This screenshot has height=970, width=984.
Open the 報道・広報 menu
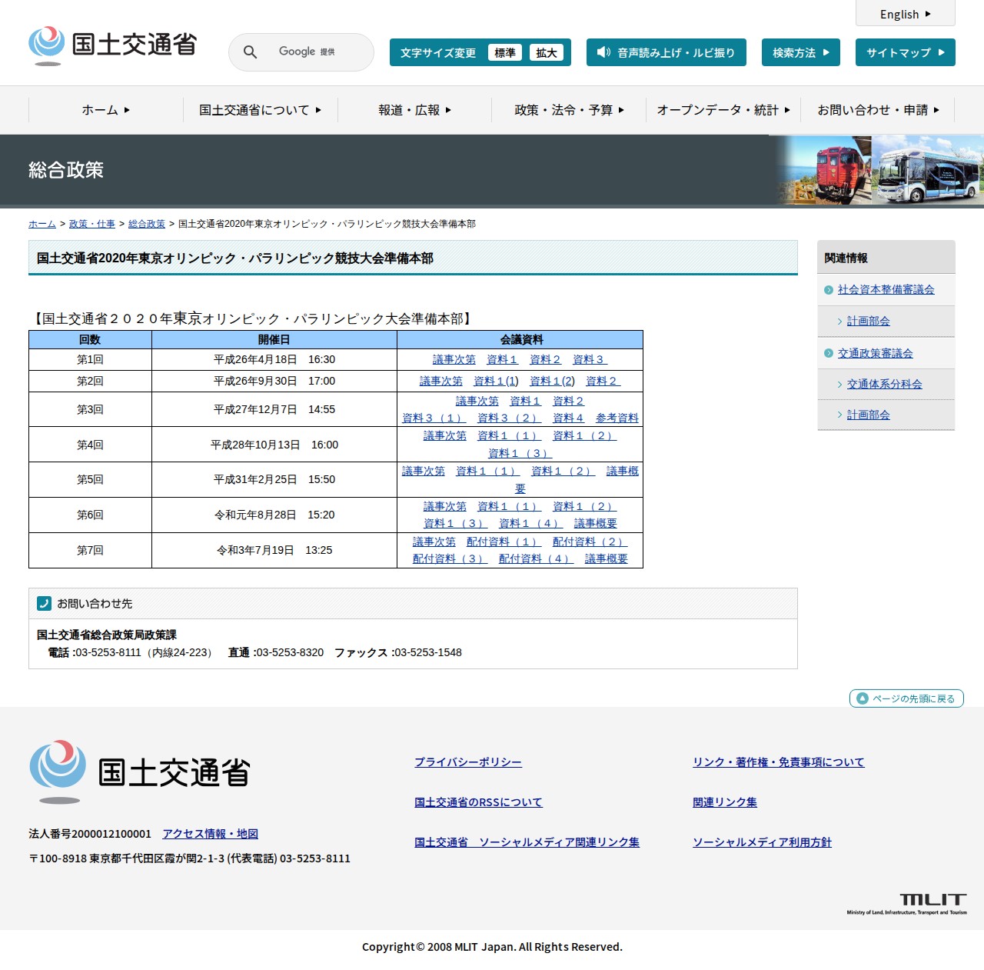[x=414, y=110]
